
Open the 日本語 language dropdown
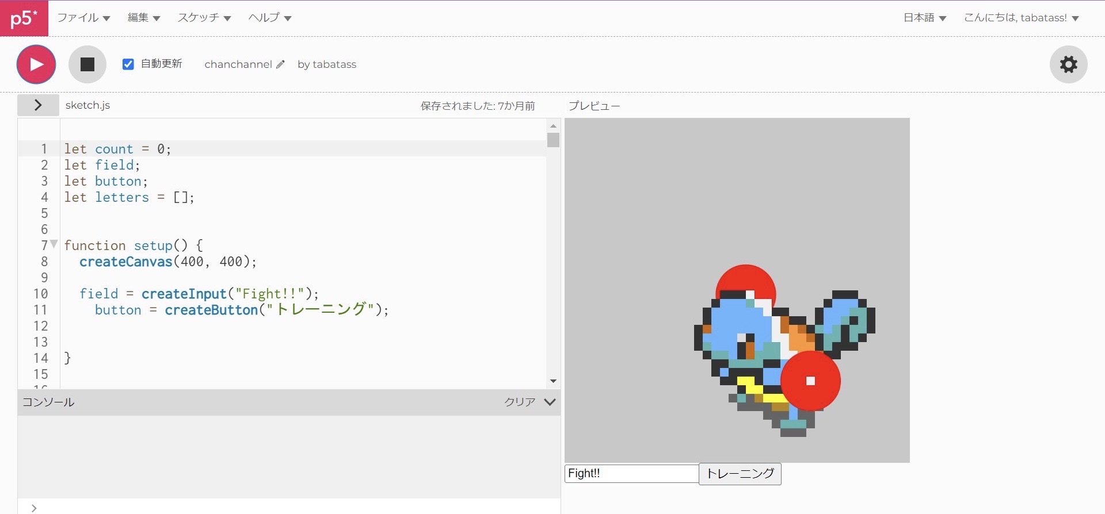pos(925,18)
